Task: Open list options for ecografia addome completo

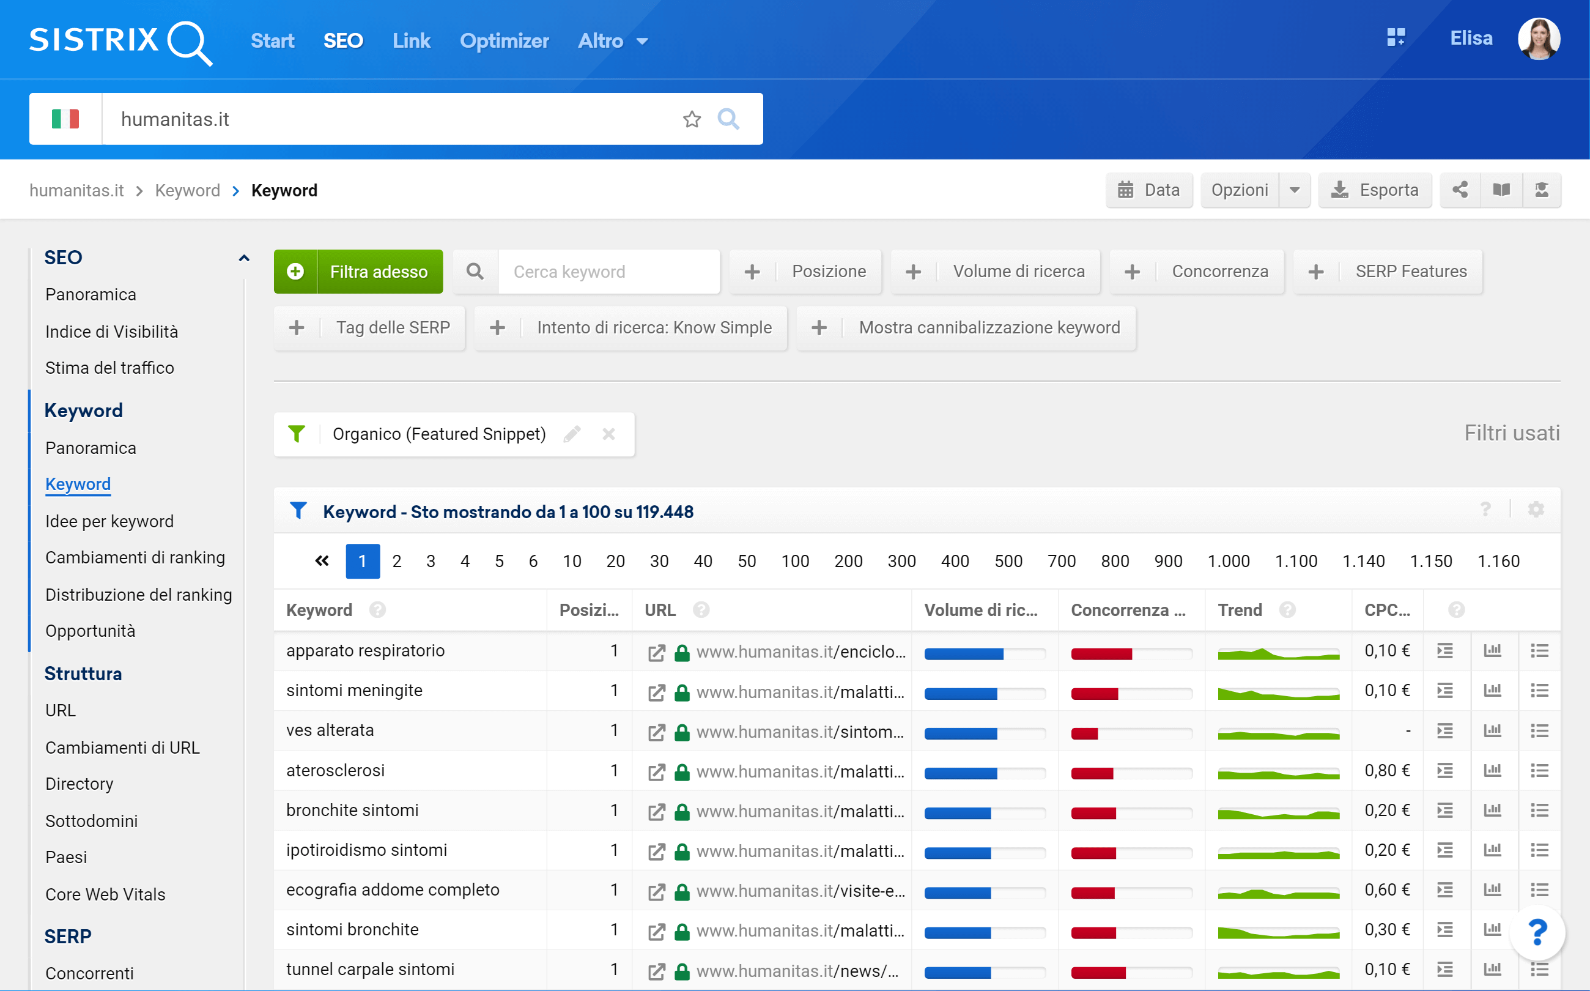Action: 1539,889
